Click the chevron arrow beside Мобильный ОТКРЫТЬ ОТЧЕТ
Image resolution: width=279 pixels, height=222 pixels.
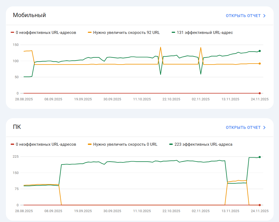click(264, 16)
